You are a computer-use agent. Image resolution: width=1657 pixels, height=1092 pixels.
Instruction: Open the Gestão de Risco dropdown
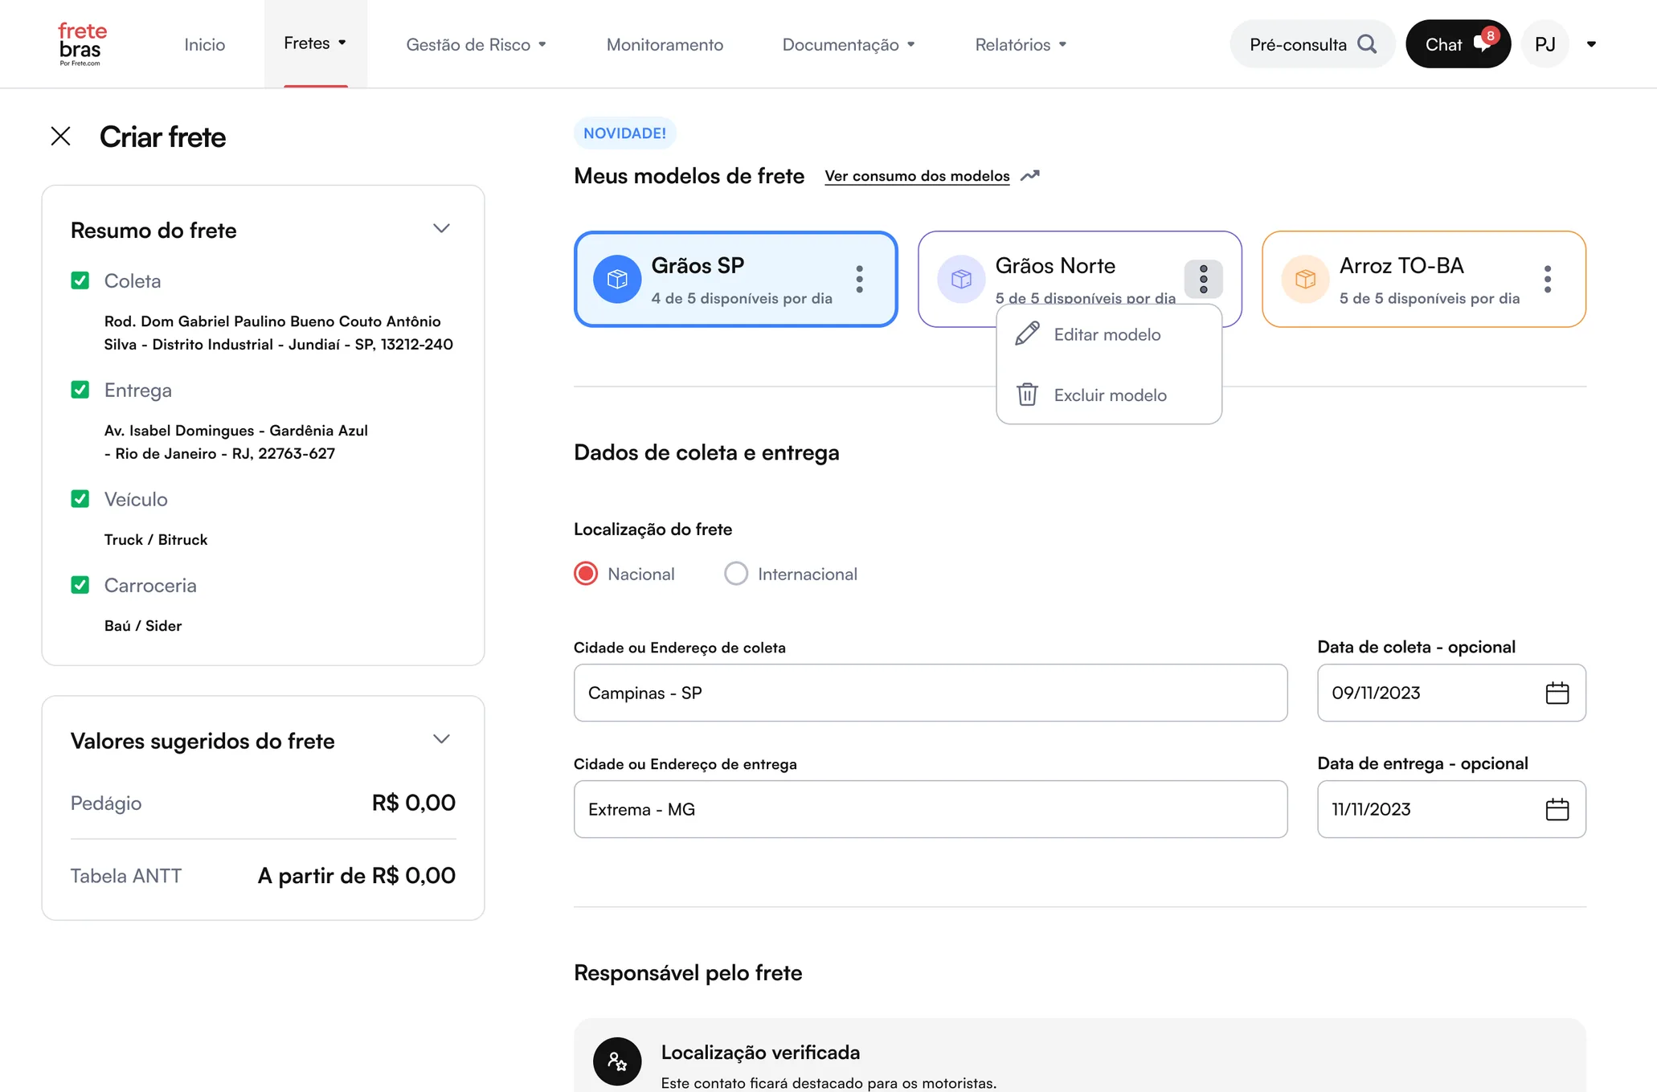point(476,44)
